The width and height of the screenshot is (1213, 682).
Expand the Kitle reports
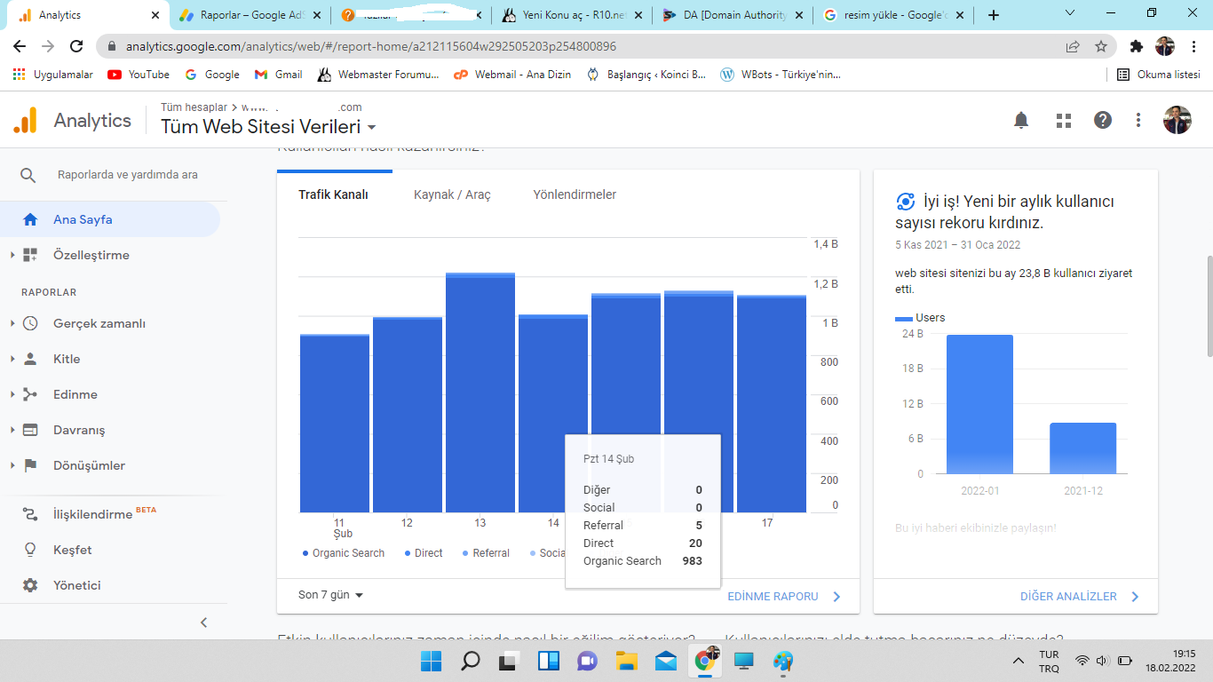coord(12,359)
